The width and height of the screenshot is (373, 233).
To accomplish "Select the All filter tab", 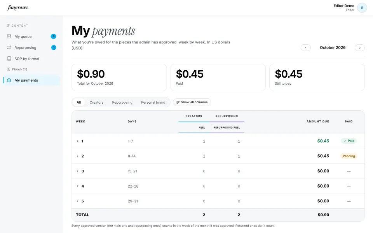I will 79,103.
